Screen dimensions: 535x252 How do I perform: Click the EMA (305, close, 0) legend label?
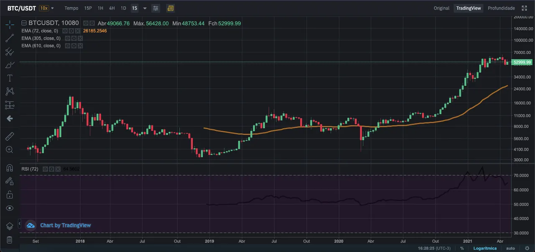[41, 38]
